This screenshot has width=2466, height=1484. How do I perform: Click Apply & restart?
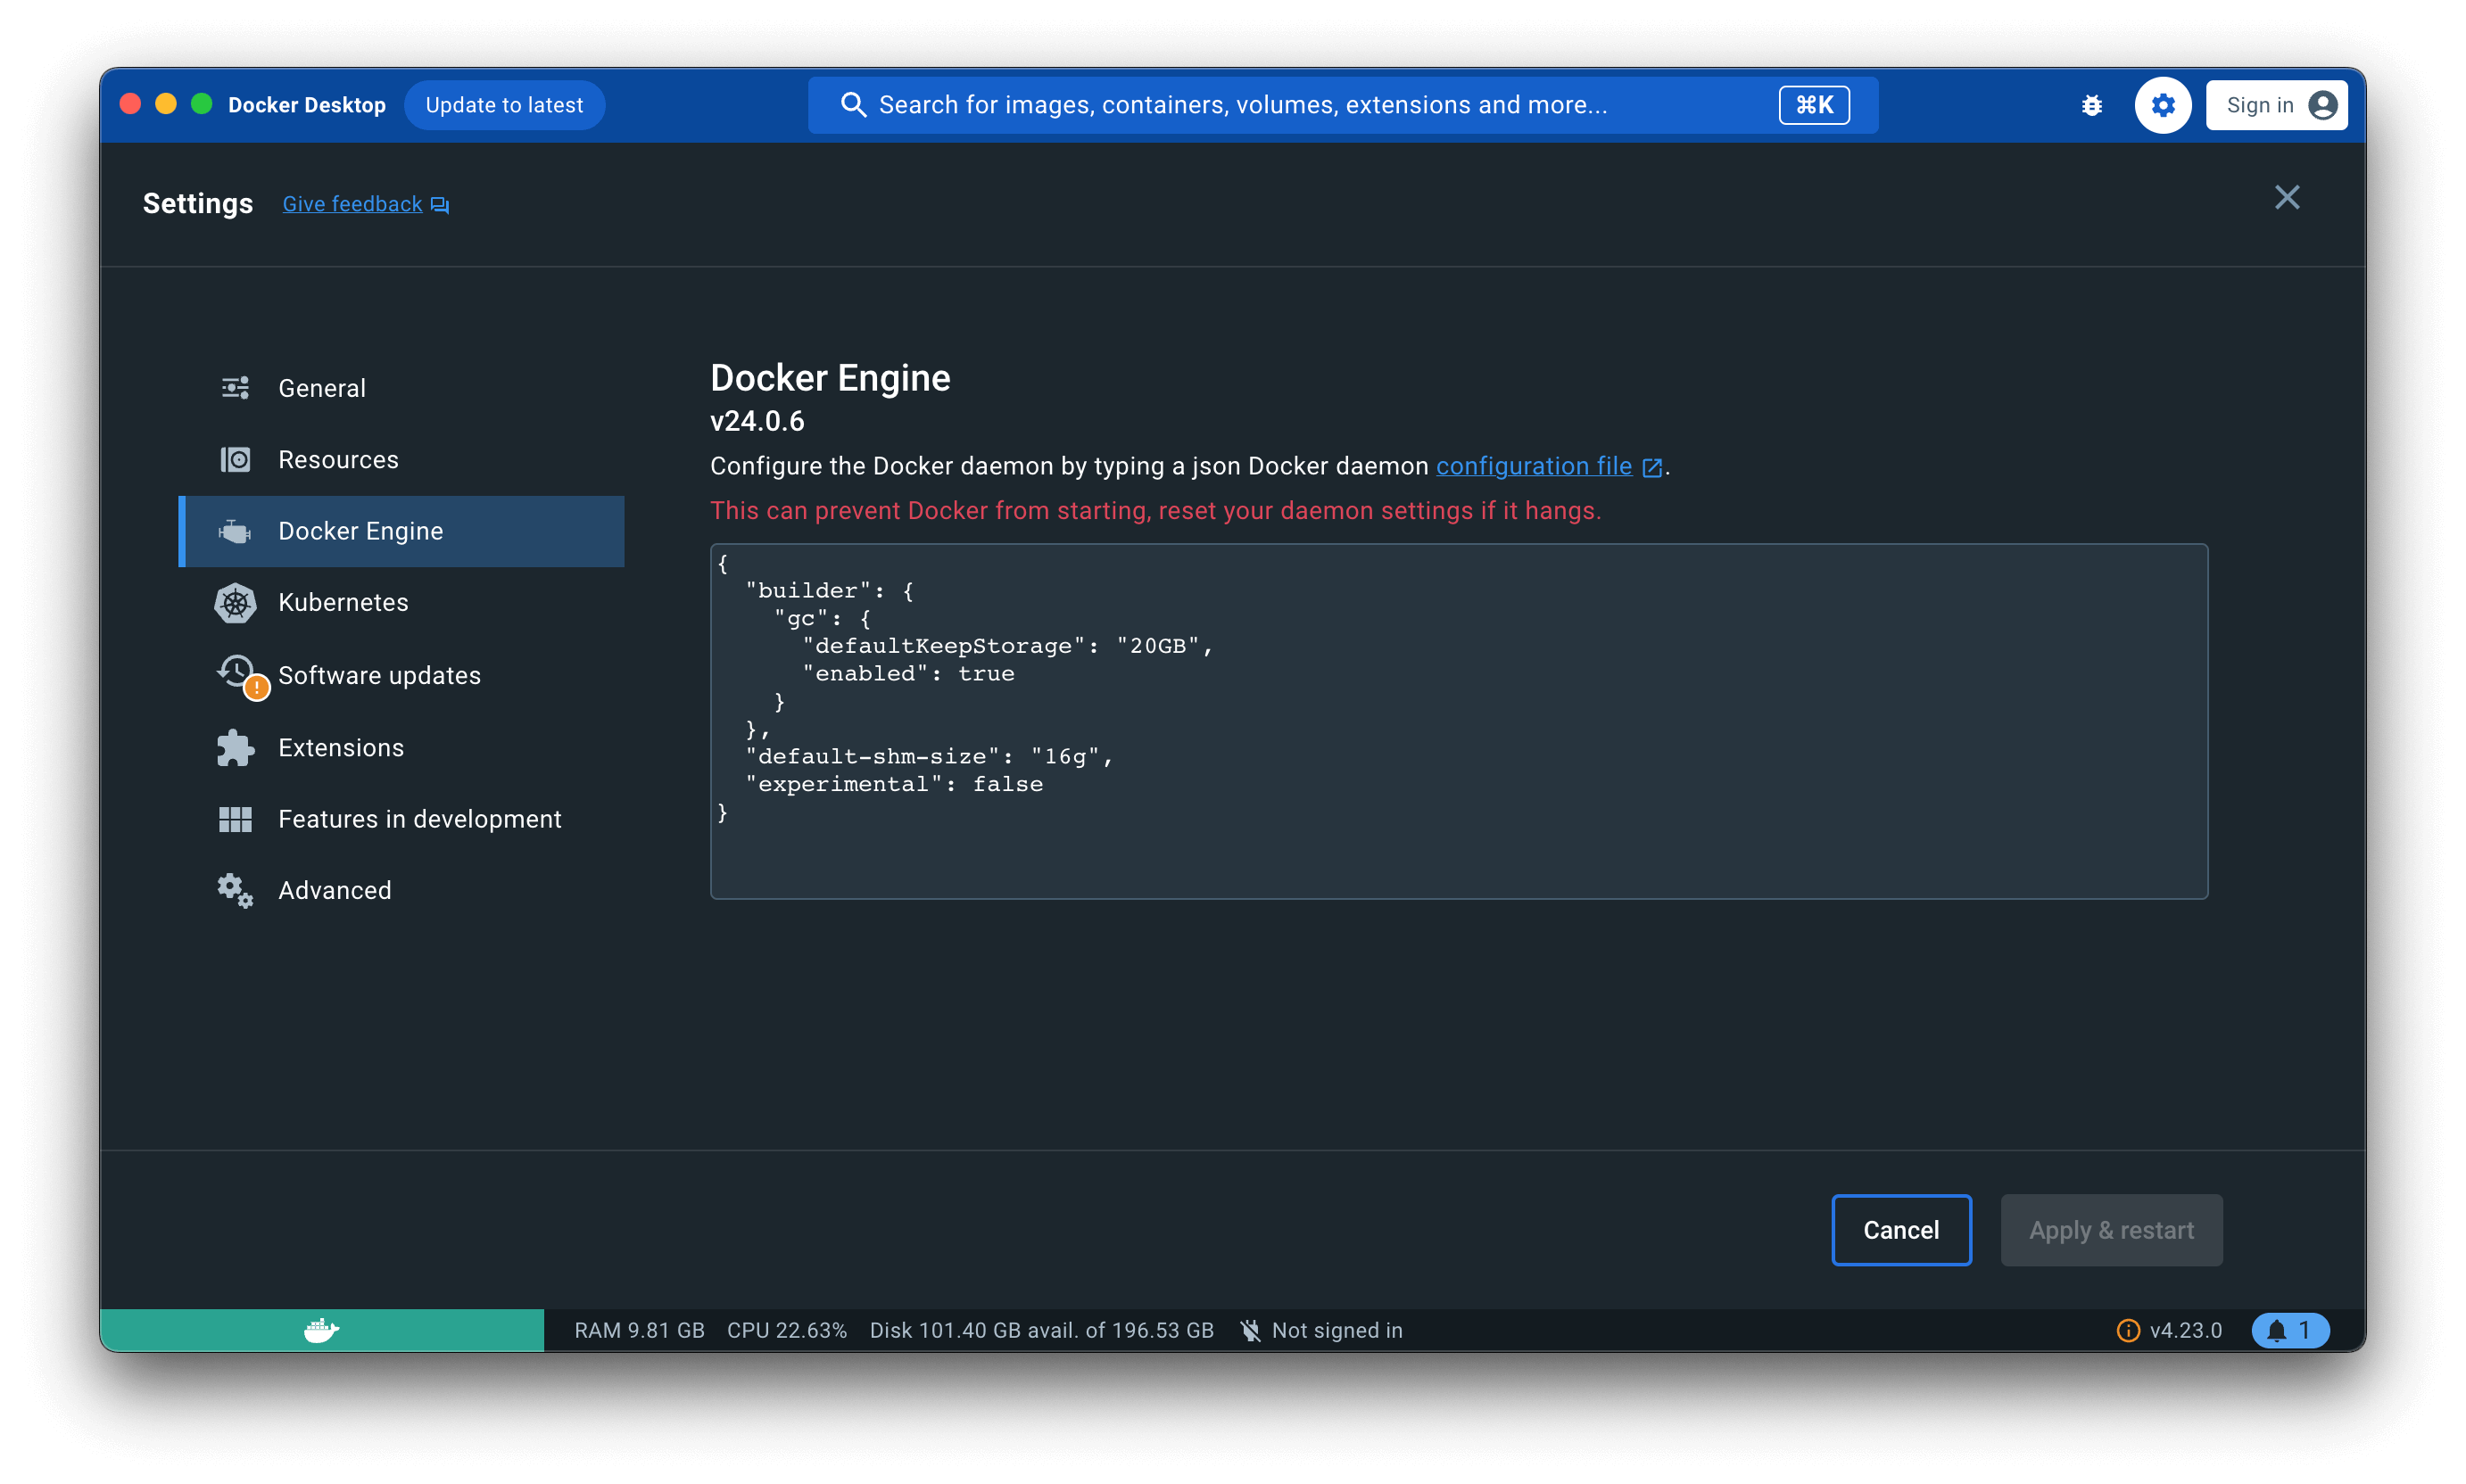point(2110,1229)
